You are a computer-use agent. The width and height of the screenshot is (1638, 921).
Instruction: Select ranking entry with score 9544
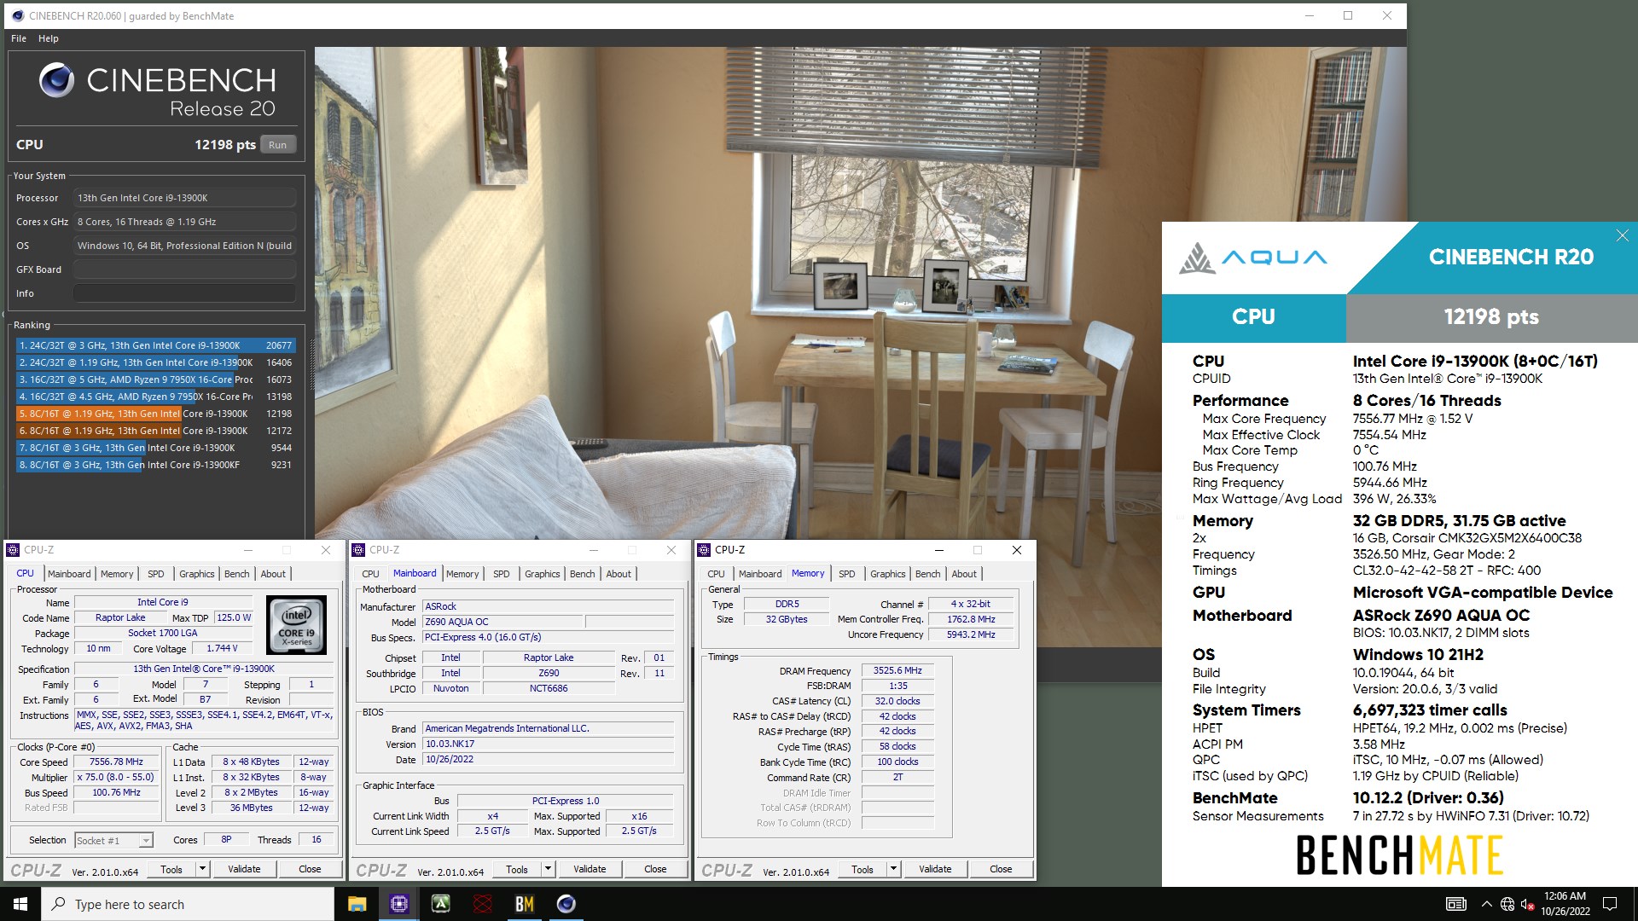coord(156,448)
